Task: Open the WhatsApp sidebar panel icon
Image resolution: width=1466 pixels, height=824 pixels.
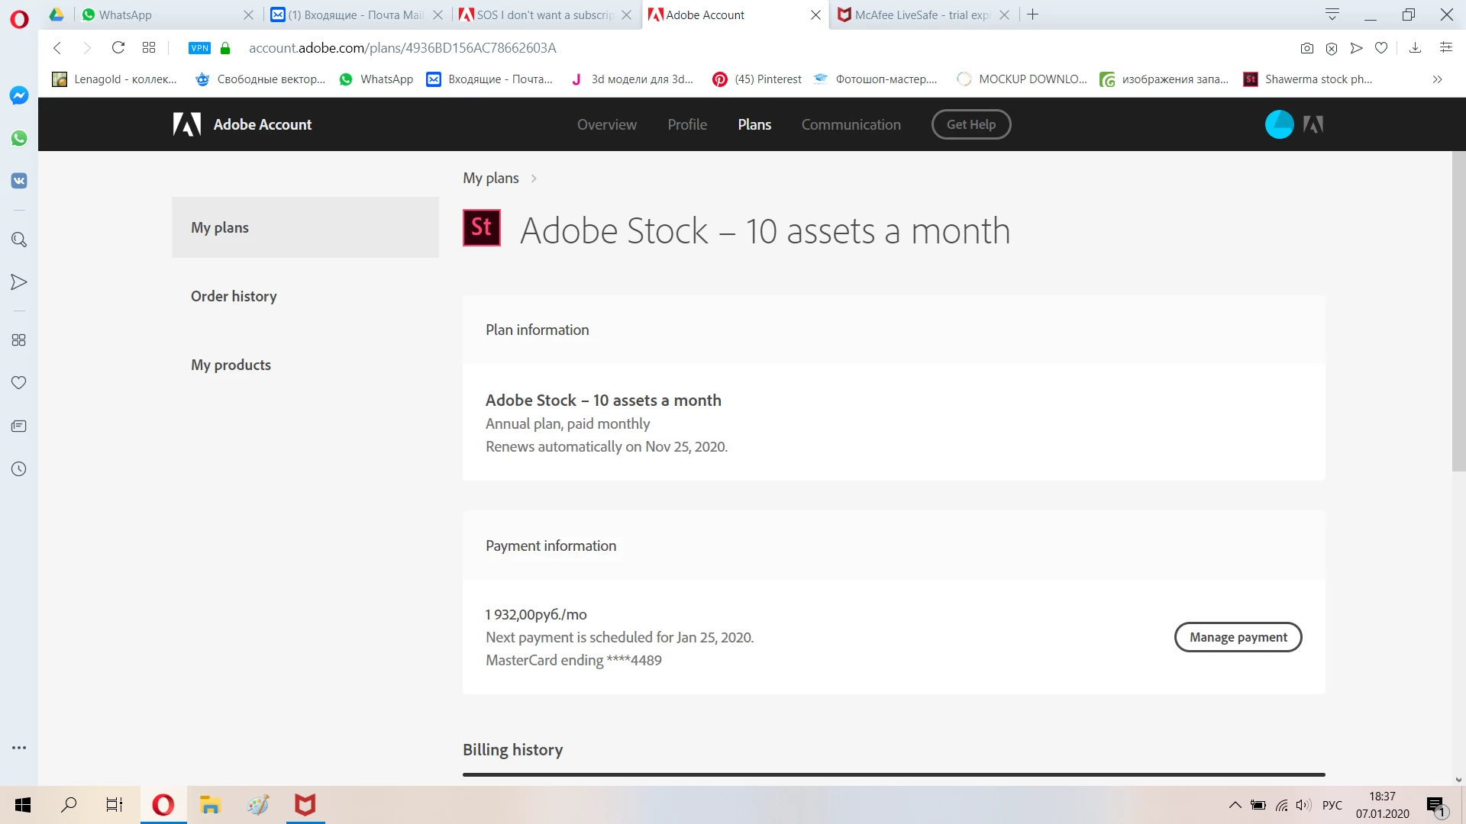Action: tap(19, 138)
